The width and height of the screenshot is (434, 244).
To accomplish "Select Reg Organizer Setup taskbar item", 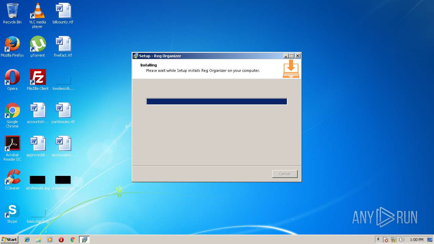I will point(84,240).
